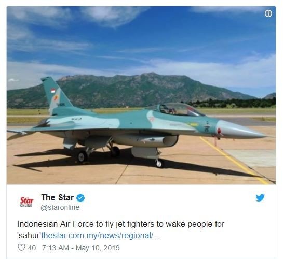
Task: Click the ellipsis ending the article link
Action: point(157,236)
